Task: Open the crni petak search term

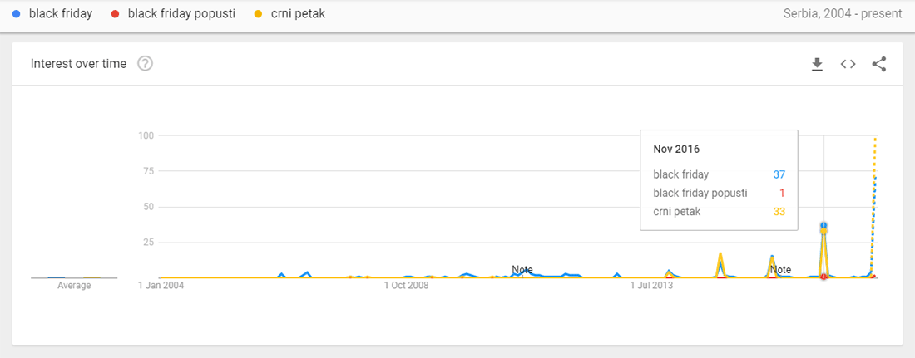Action: pyautogui.click(x=298, y=14)
